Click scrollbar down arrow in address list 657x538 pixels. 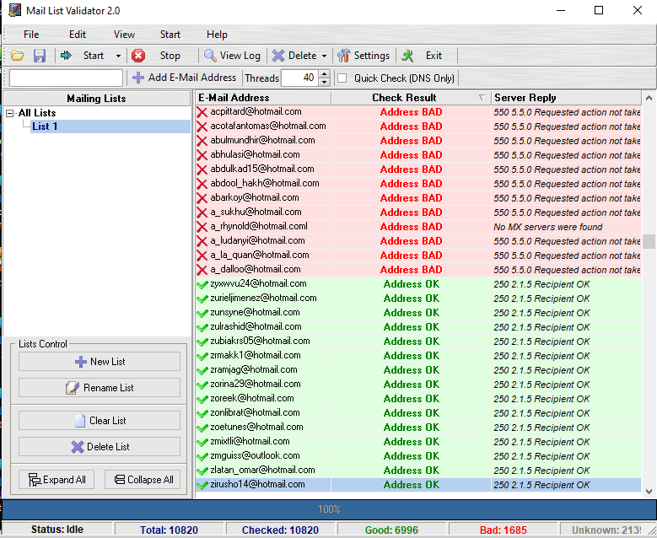(649, 492)
